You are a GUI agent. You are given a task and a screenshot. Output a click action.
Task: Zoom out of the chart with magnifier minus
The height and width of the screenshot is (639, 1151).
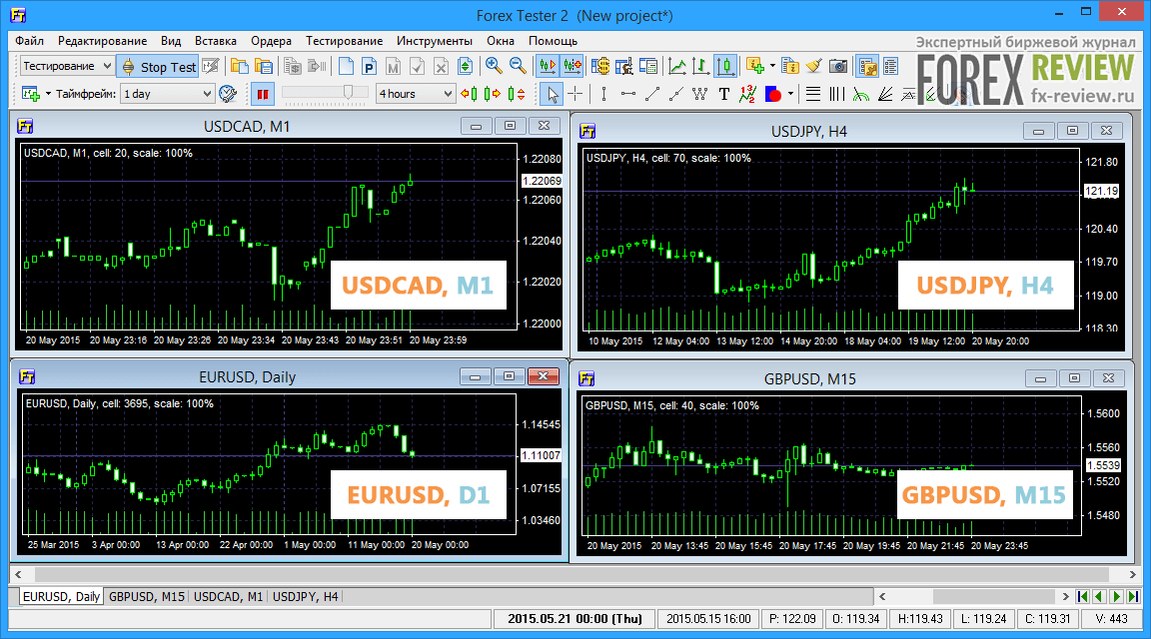tap(519, 66)
